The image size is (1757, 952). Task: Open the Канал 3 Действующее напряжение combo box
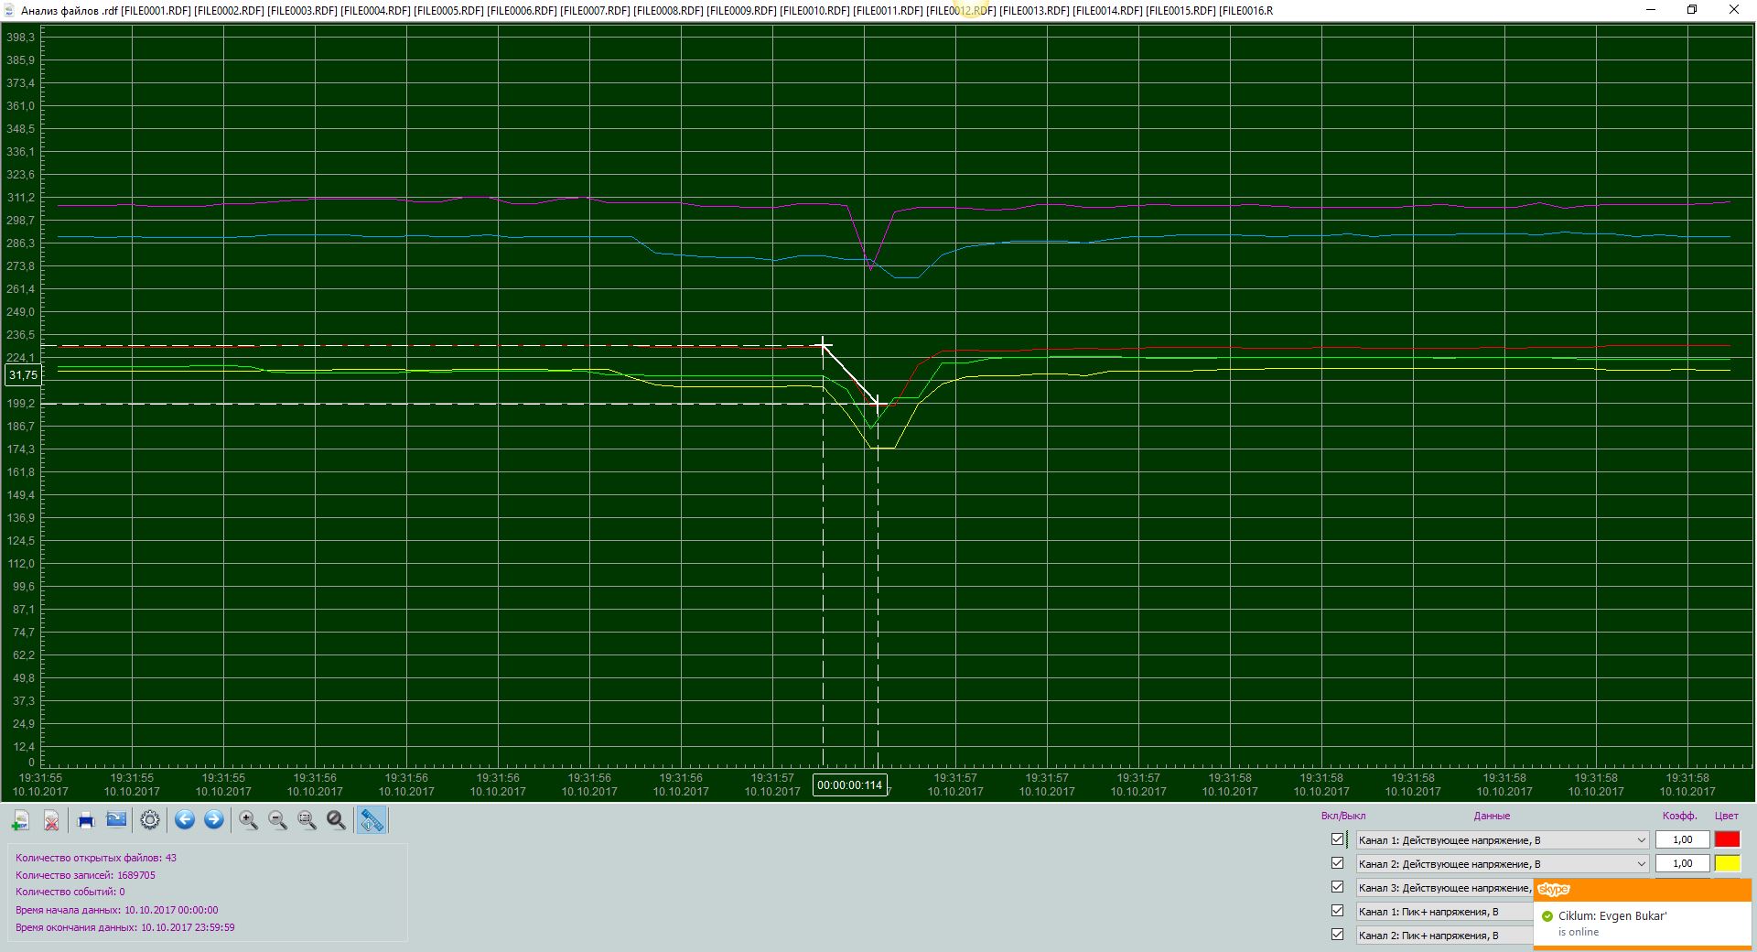click(x=1444, y=887)
